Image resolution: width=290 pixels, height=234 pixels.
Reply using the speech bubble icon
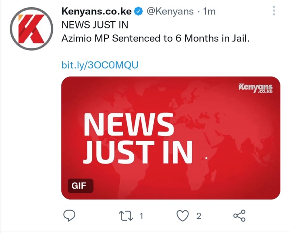69,216
